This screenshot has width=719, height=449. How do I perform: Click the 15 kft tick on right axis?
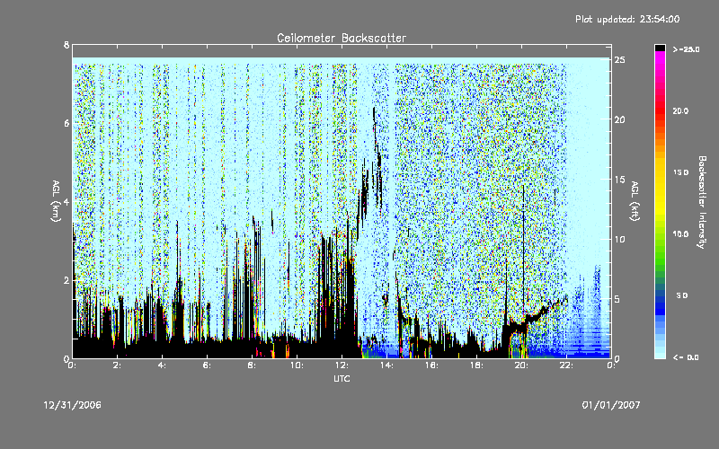[620, 179]
